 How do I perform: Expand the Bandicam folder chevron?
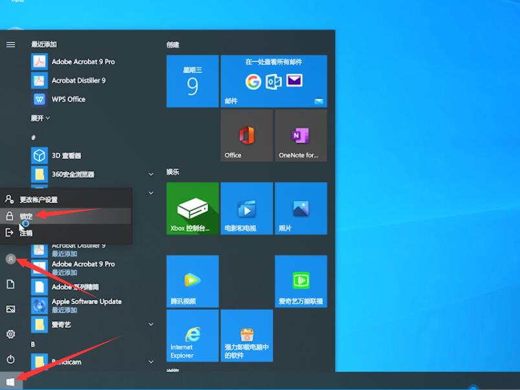pyautogui.click(x=151, y=362)
